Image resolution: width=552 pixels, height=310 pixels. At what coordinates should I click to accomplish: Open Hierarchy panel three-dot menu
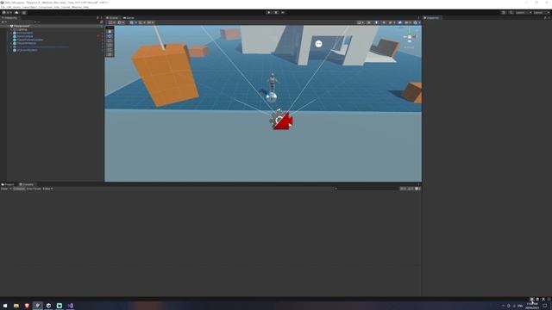(x=102, y=17)
